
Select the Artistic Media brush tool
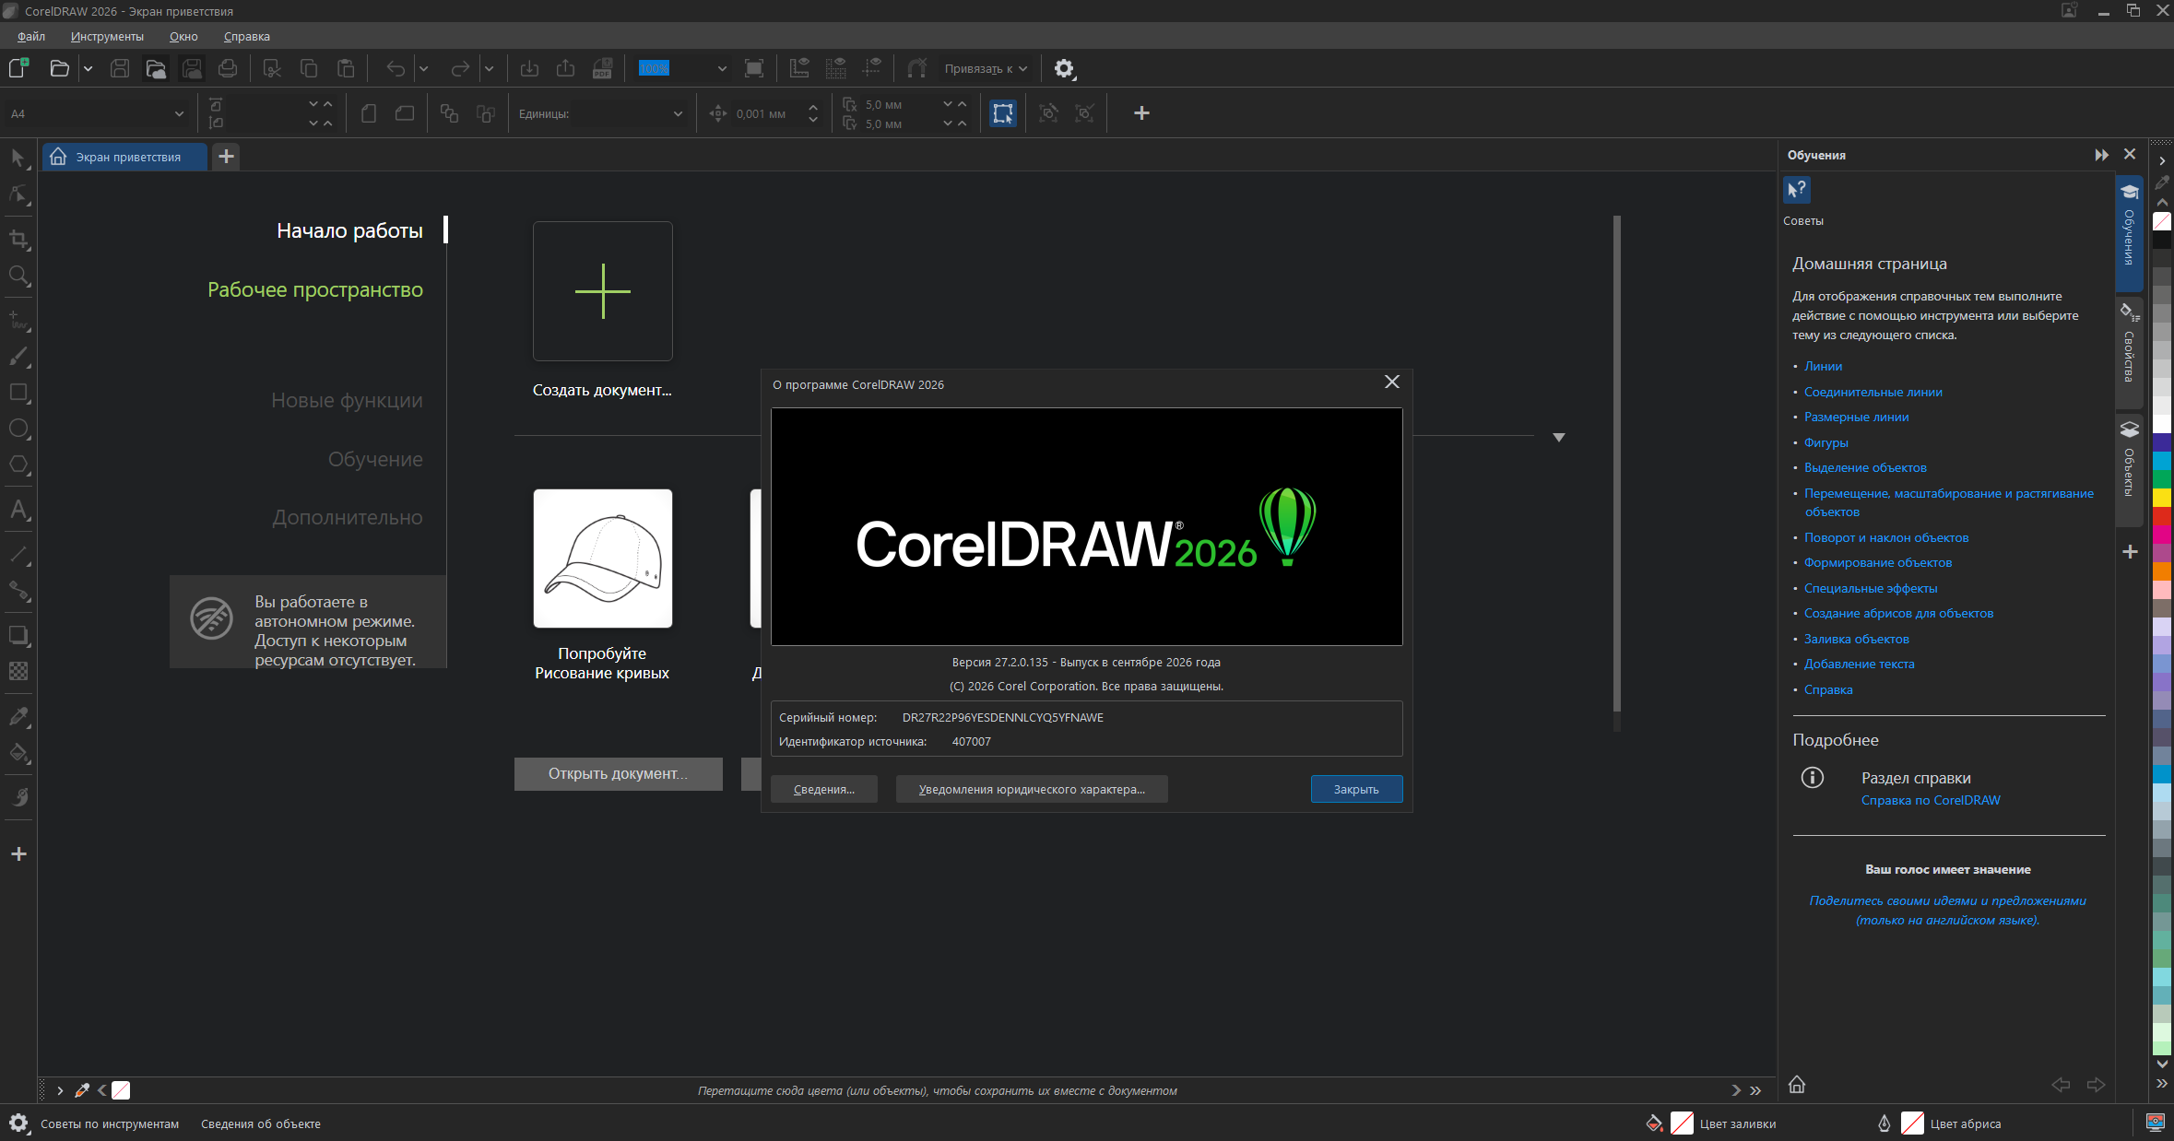[18, 357]
